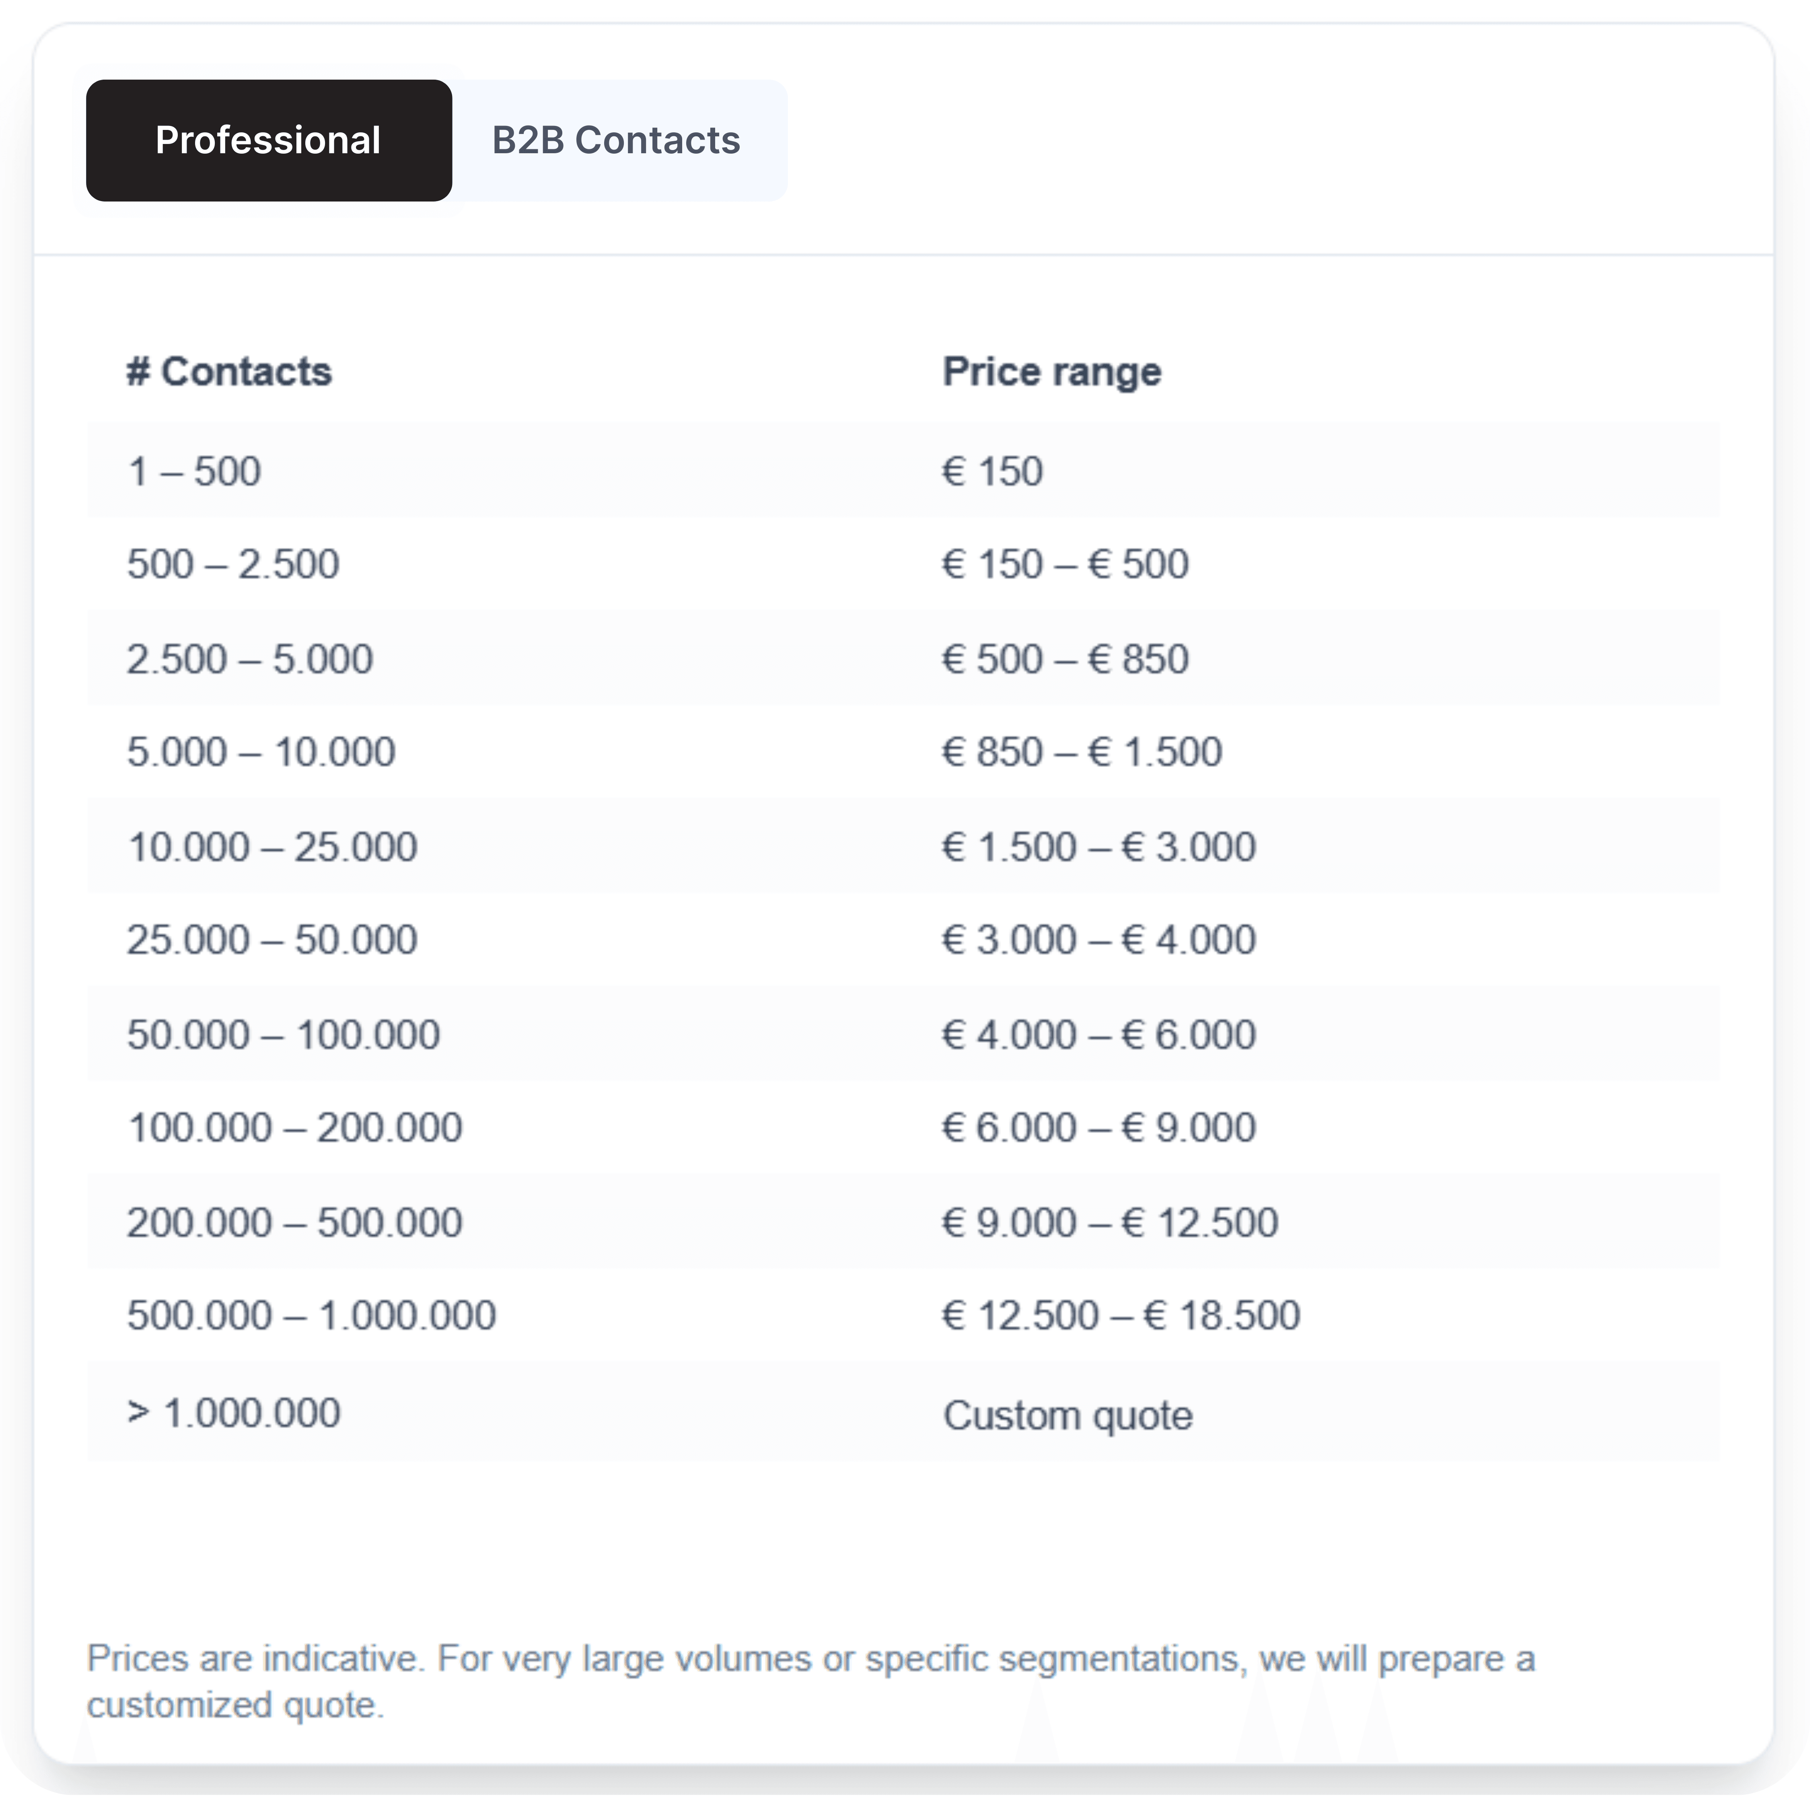This screenshot has height=1810, width=1810.
Task: Click the # Contacts column header
Action: click(x=230, y=372)
